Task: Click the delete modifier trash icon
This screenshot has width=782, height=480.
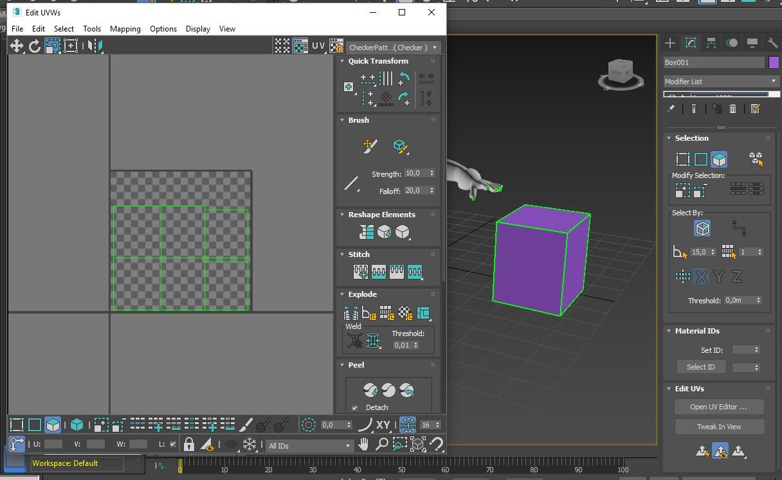Action: tap(732, 109)
